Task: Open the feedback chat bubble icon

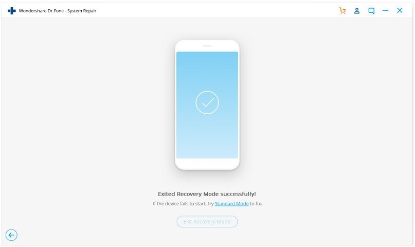Action: [371, 11]
